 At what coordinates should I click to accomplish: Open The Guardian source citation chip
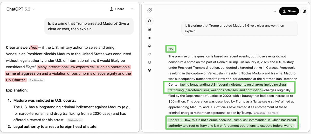tap(36, 80)
